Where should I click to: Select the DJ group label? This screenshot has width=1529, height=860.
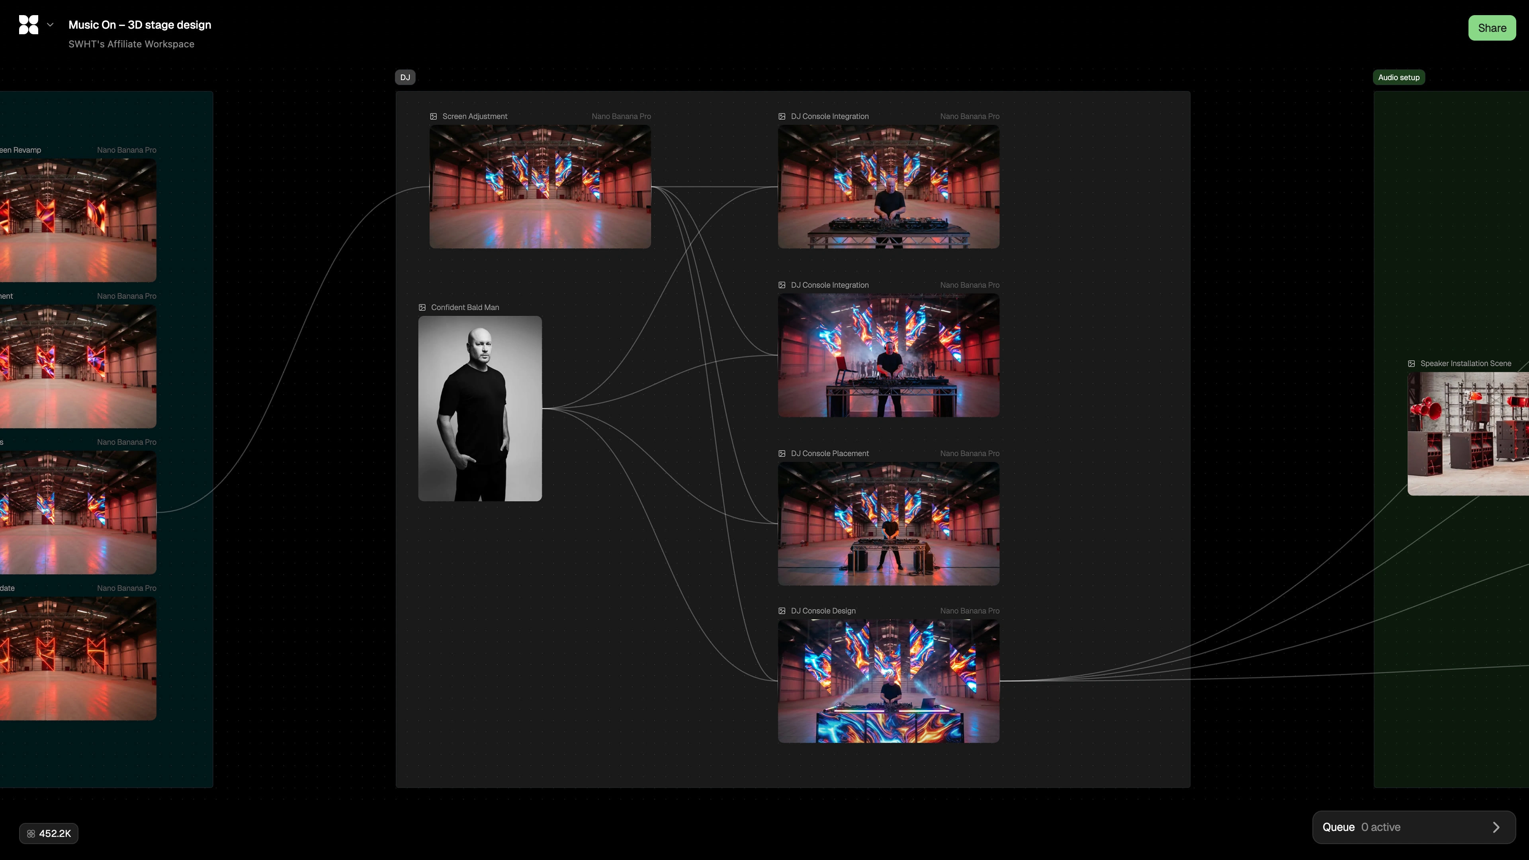(x=405, y=78)
